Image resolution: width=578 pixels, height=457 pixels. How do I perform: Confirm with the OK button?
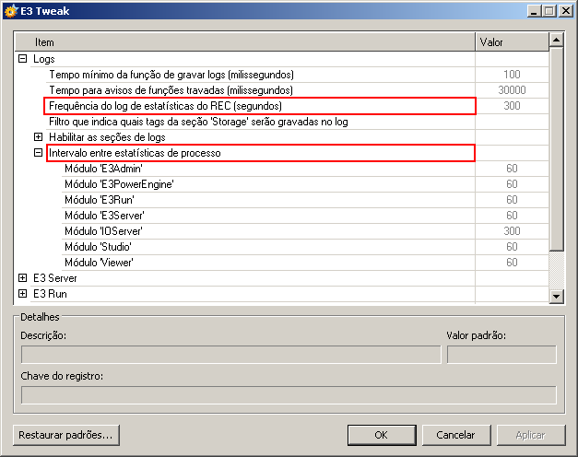point(381,435)
